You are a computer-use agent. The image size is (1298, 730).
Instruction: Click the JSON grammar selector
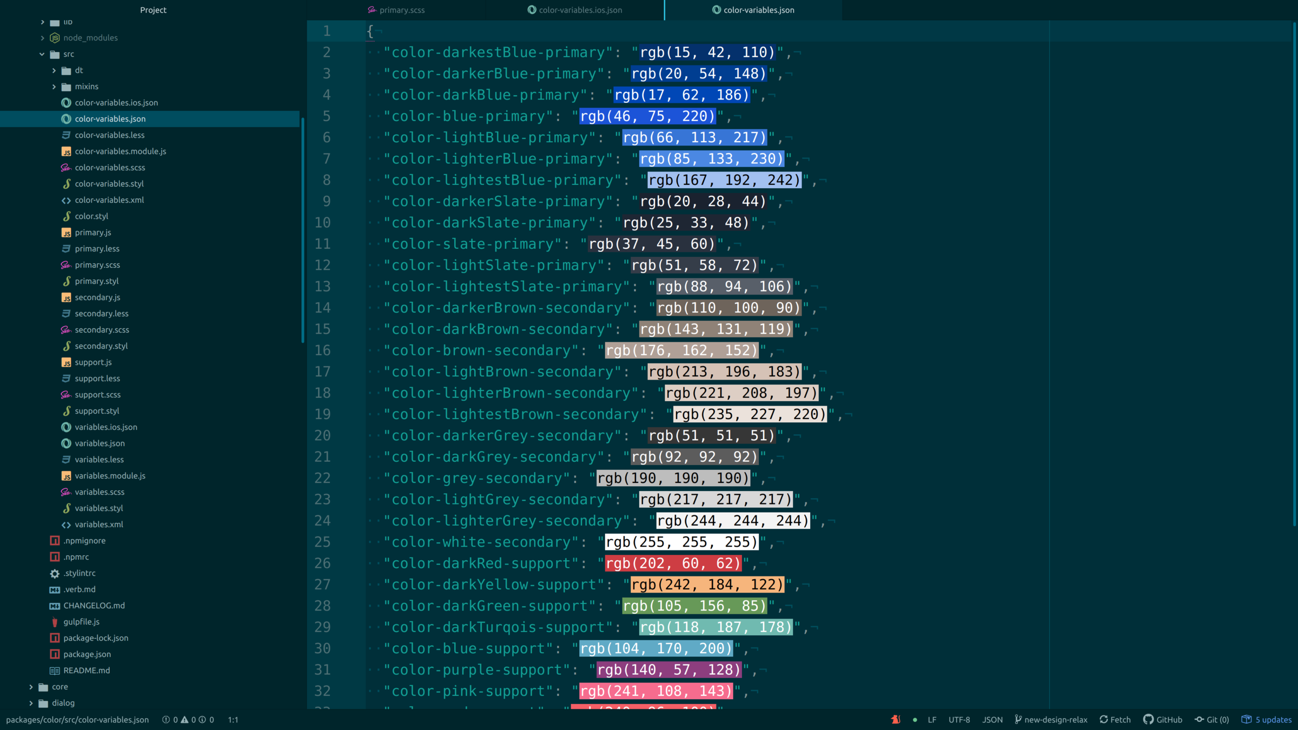tap(992, 719)
